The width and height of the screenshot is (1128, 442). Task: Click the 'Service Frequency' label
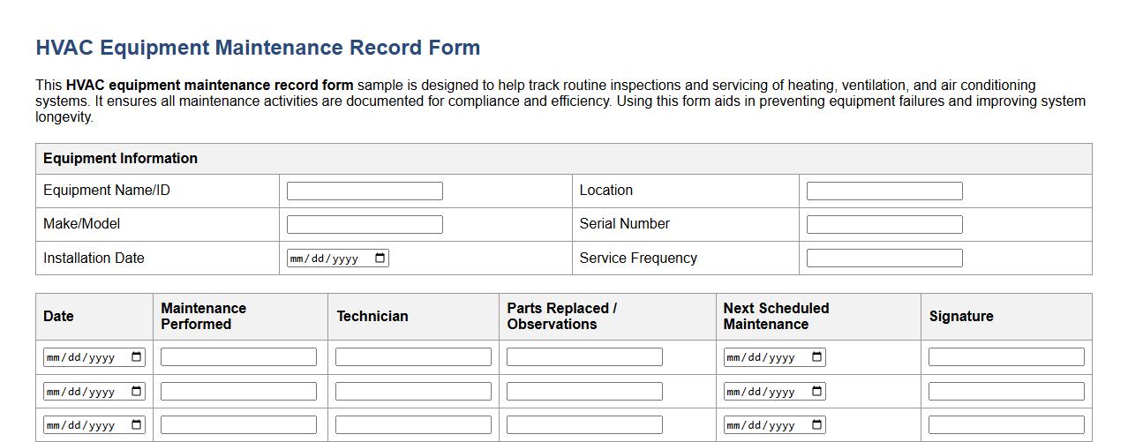point(638,258)
